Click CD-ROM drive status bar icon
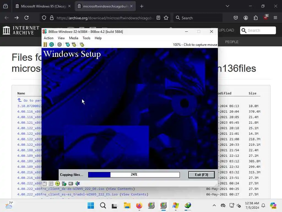This screenshot has width=282, height=212. pos(58,184)
